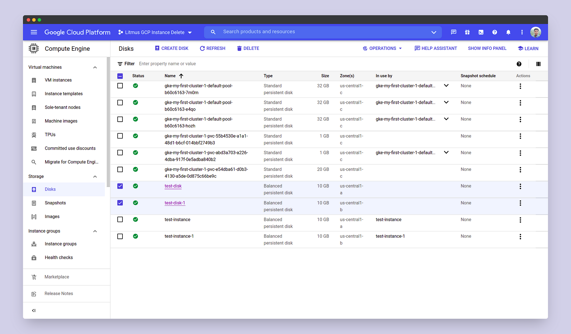Check the test-instance disk checkbox

pyautogui.click(x=120, y=219)
